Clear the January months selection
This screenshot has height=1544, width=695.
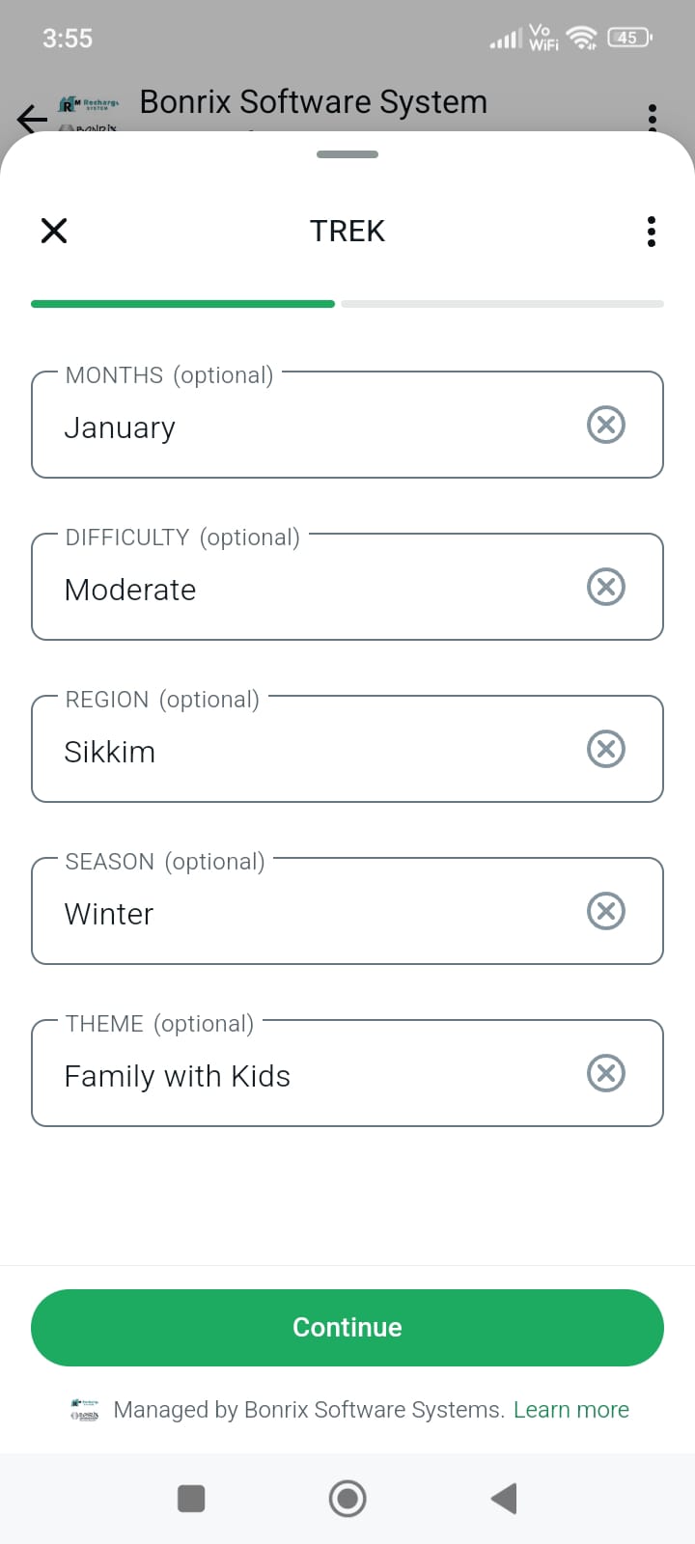coord(606,425)
